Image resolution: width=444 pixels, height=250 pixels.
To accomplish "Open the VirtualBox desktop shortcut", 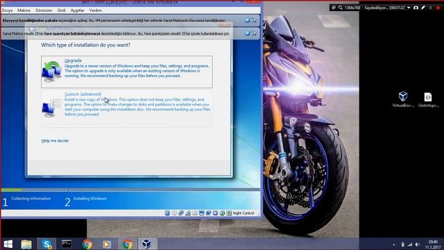I will (x=403, y=99).
